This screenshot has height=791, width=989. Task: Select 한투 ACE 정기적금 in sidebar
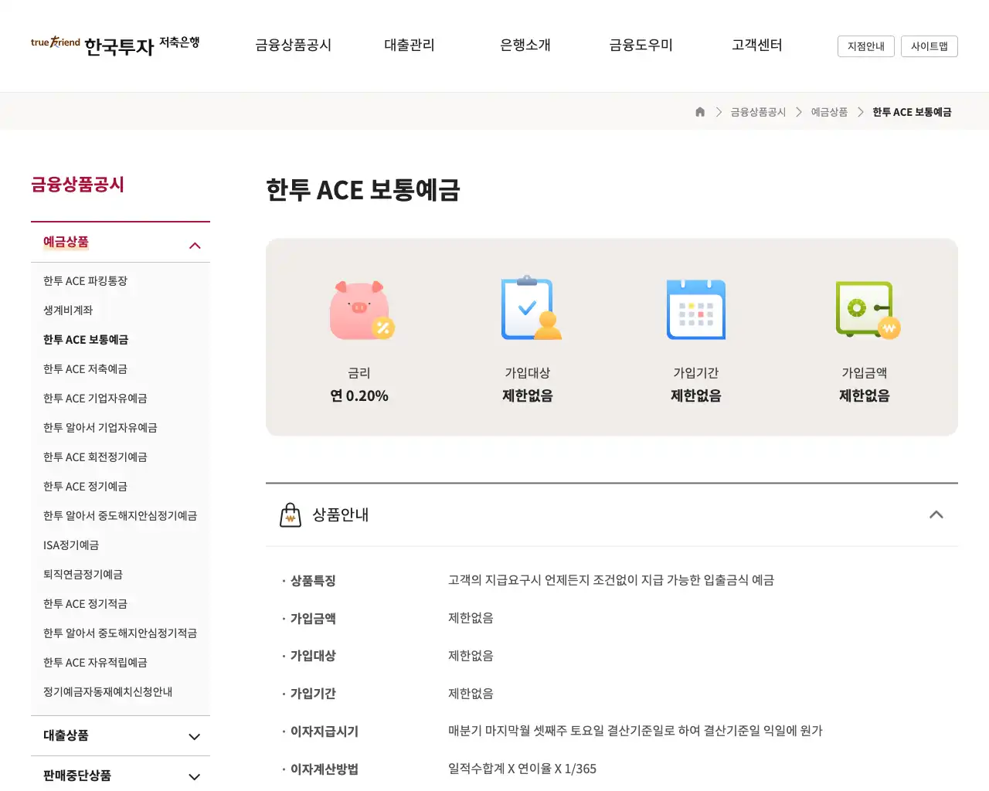pos(85,604)
